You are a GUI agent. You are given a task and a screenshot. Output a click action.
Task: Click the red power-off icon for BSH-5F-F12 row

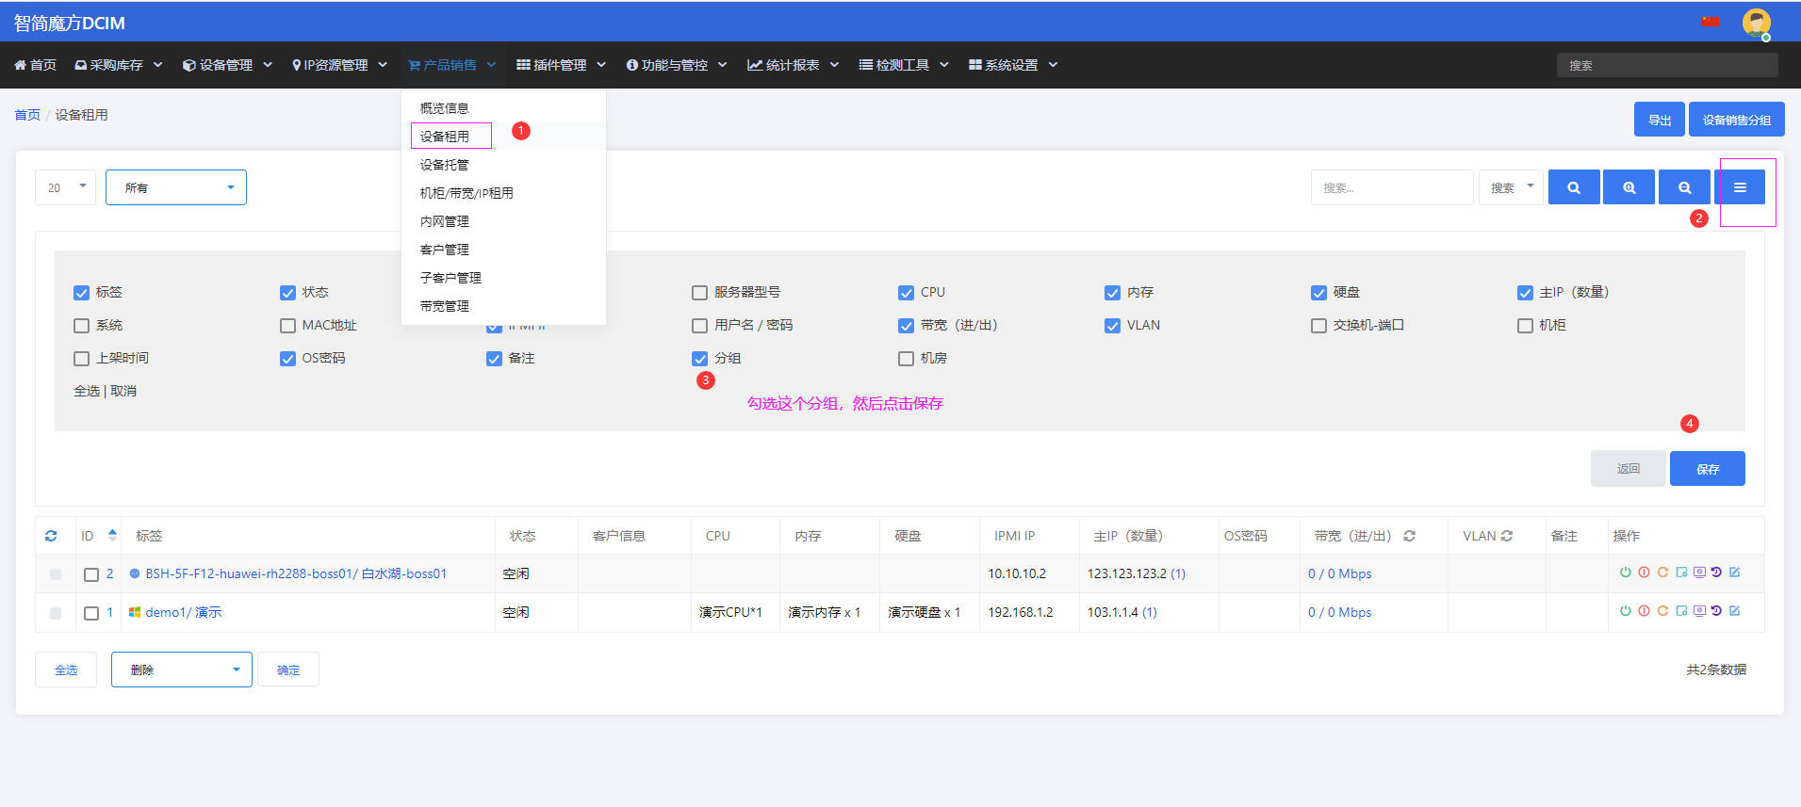(1644, 573)
